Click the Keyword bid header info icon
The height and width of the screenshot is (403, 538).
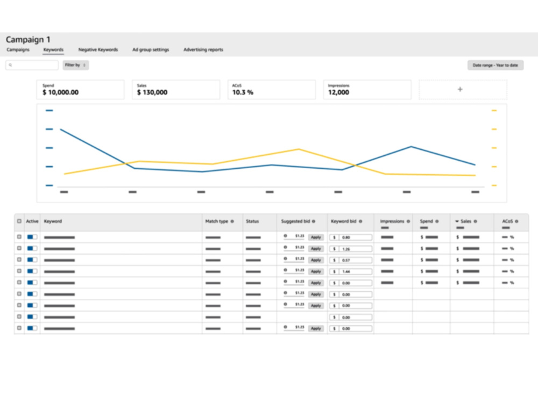click(x=360, y=221)
